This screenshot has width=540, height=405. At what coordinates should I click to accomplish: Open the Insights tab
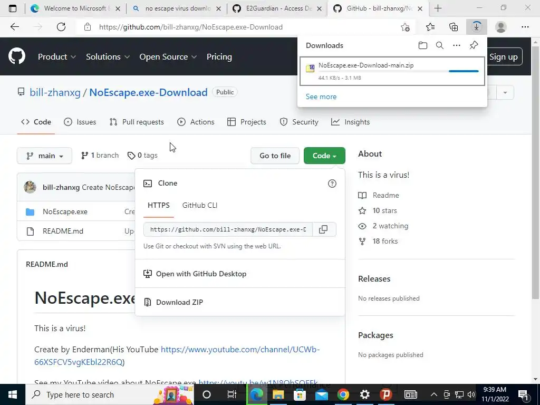tap(350, 122)
